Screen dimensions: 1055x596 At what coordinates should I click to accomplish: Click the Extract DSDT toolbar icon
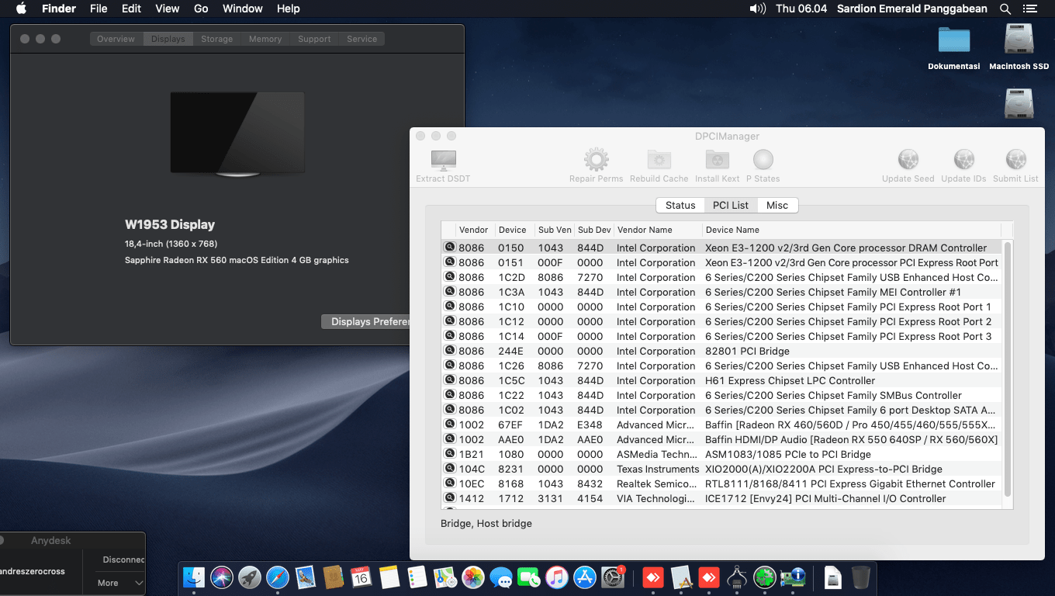tap(443, 161)
